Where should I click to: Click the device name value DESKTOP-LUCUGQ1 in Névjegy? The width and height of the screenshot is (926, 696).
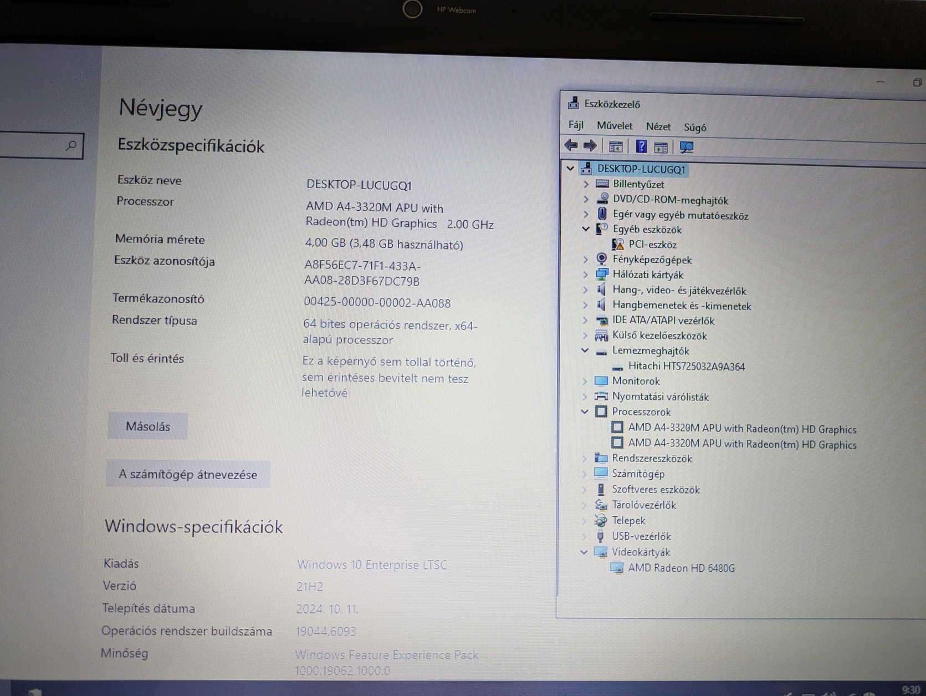click(359, 185)
